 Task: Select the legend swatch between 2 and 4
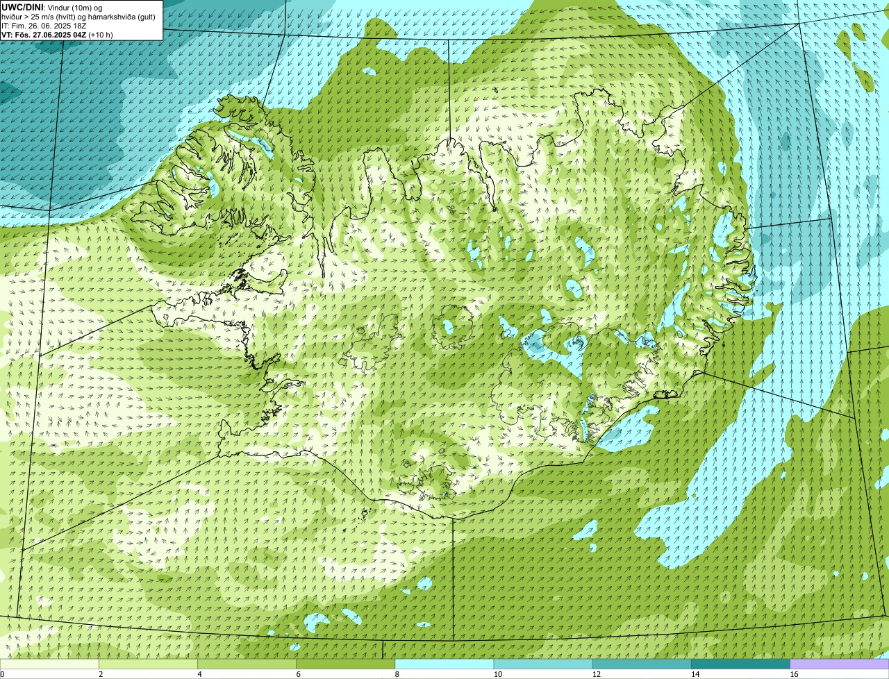[148, 664]
